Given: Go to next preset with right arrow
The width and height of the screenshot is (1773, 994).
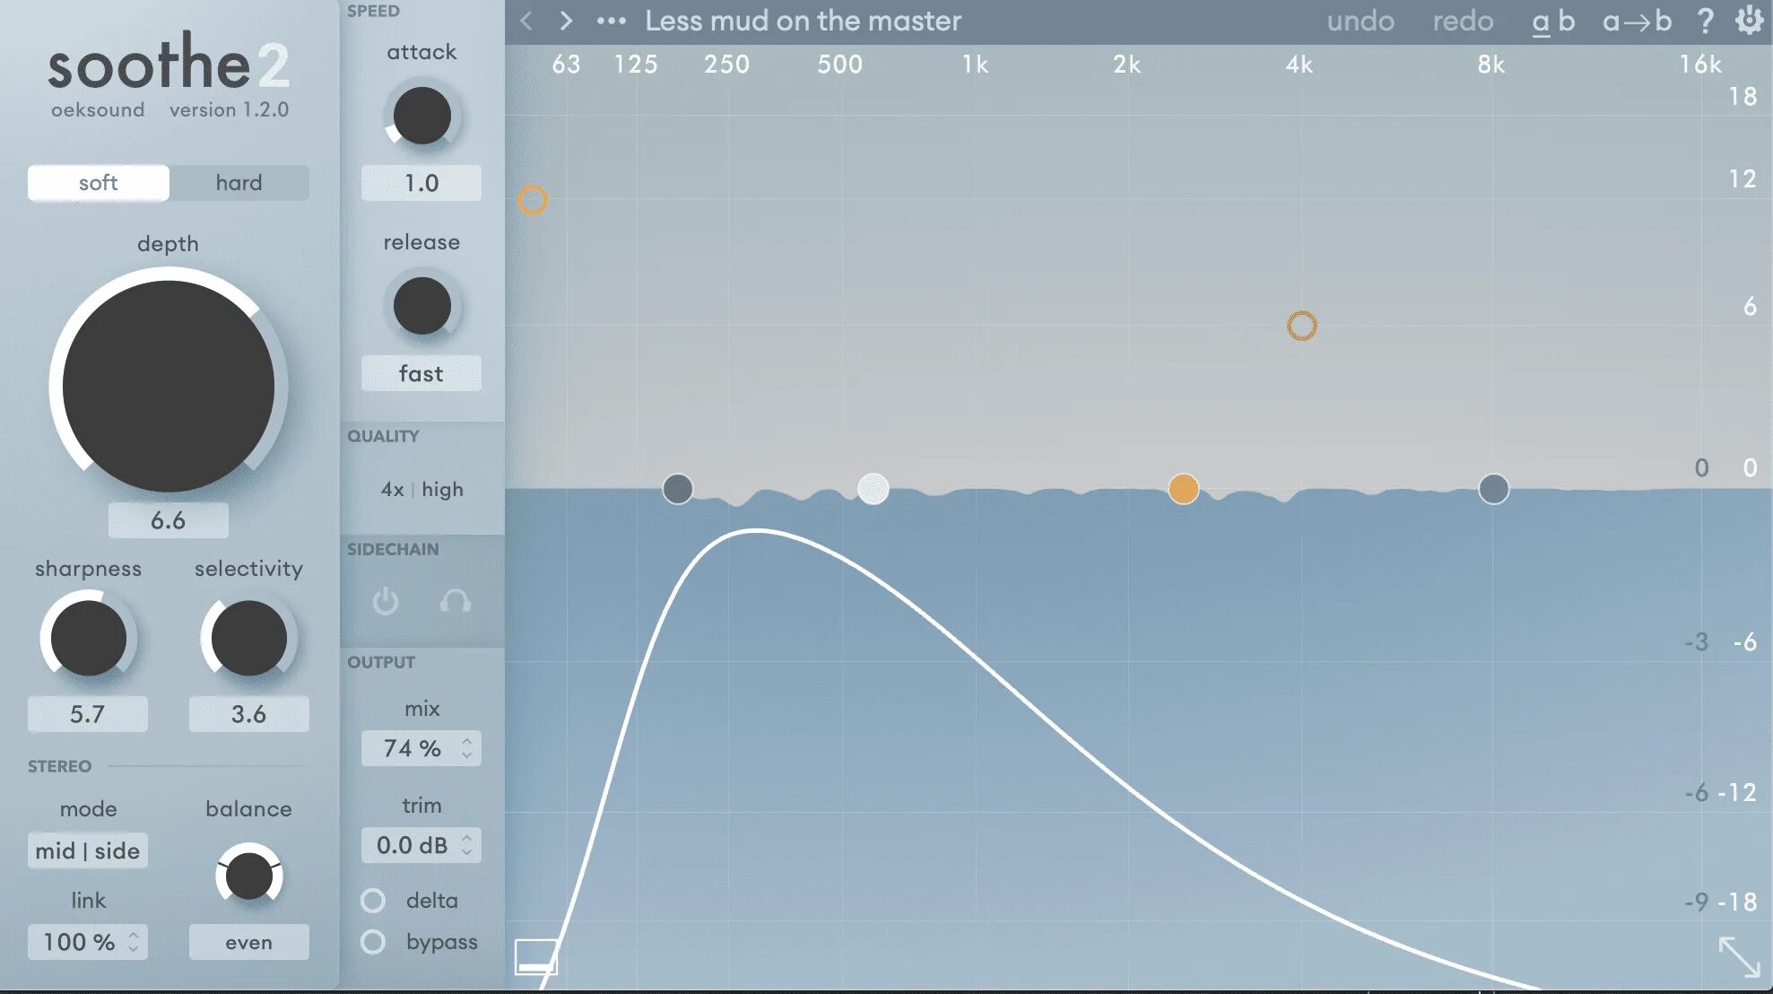Looking at the screenshot, I should (565, 20).
